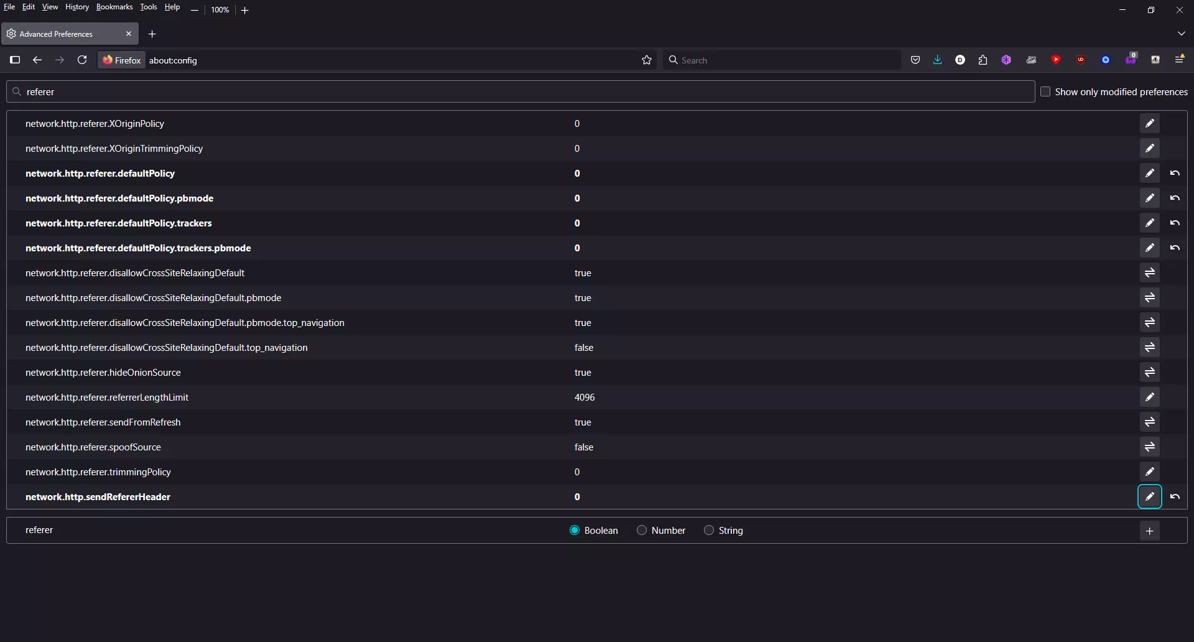Select Boolean type for new preference
The height and width of the screenshot is (642, 1194).
575,530
